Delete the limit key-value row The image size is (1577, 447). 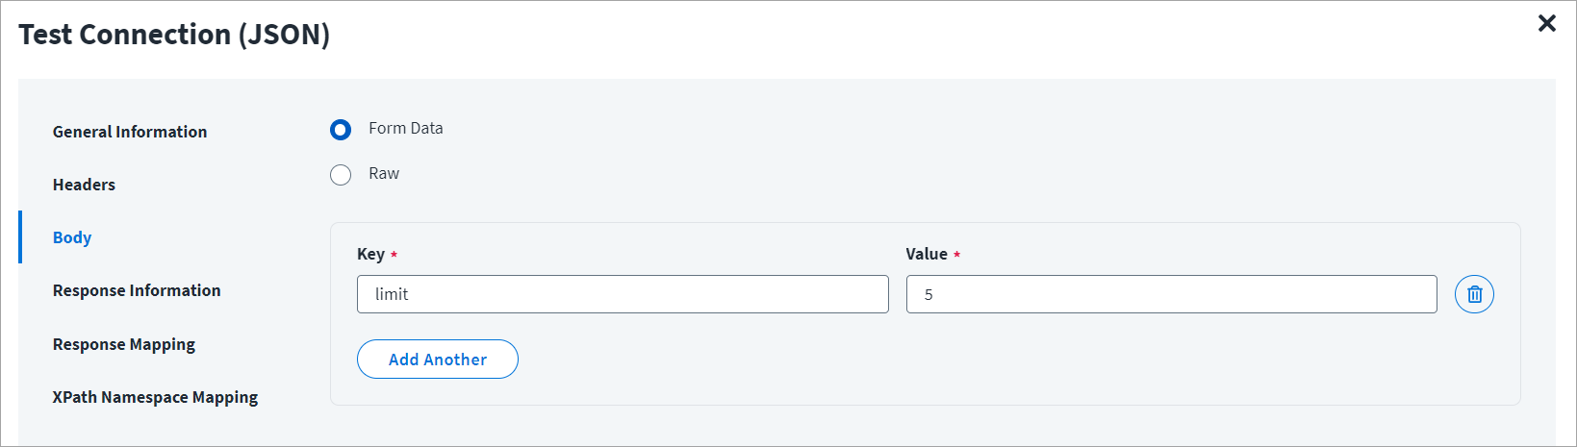tap(1474, 294)
